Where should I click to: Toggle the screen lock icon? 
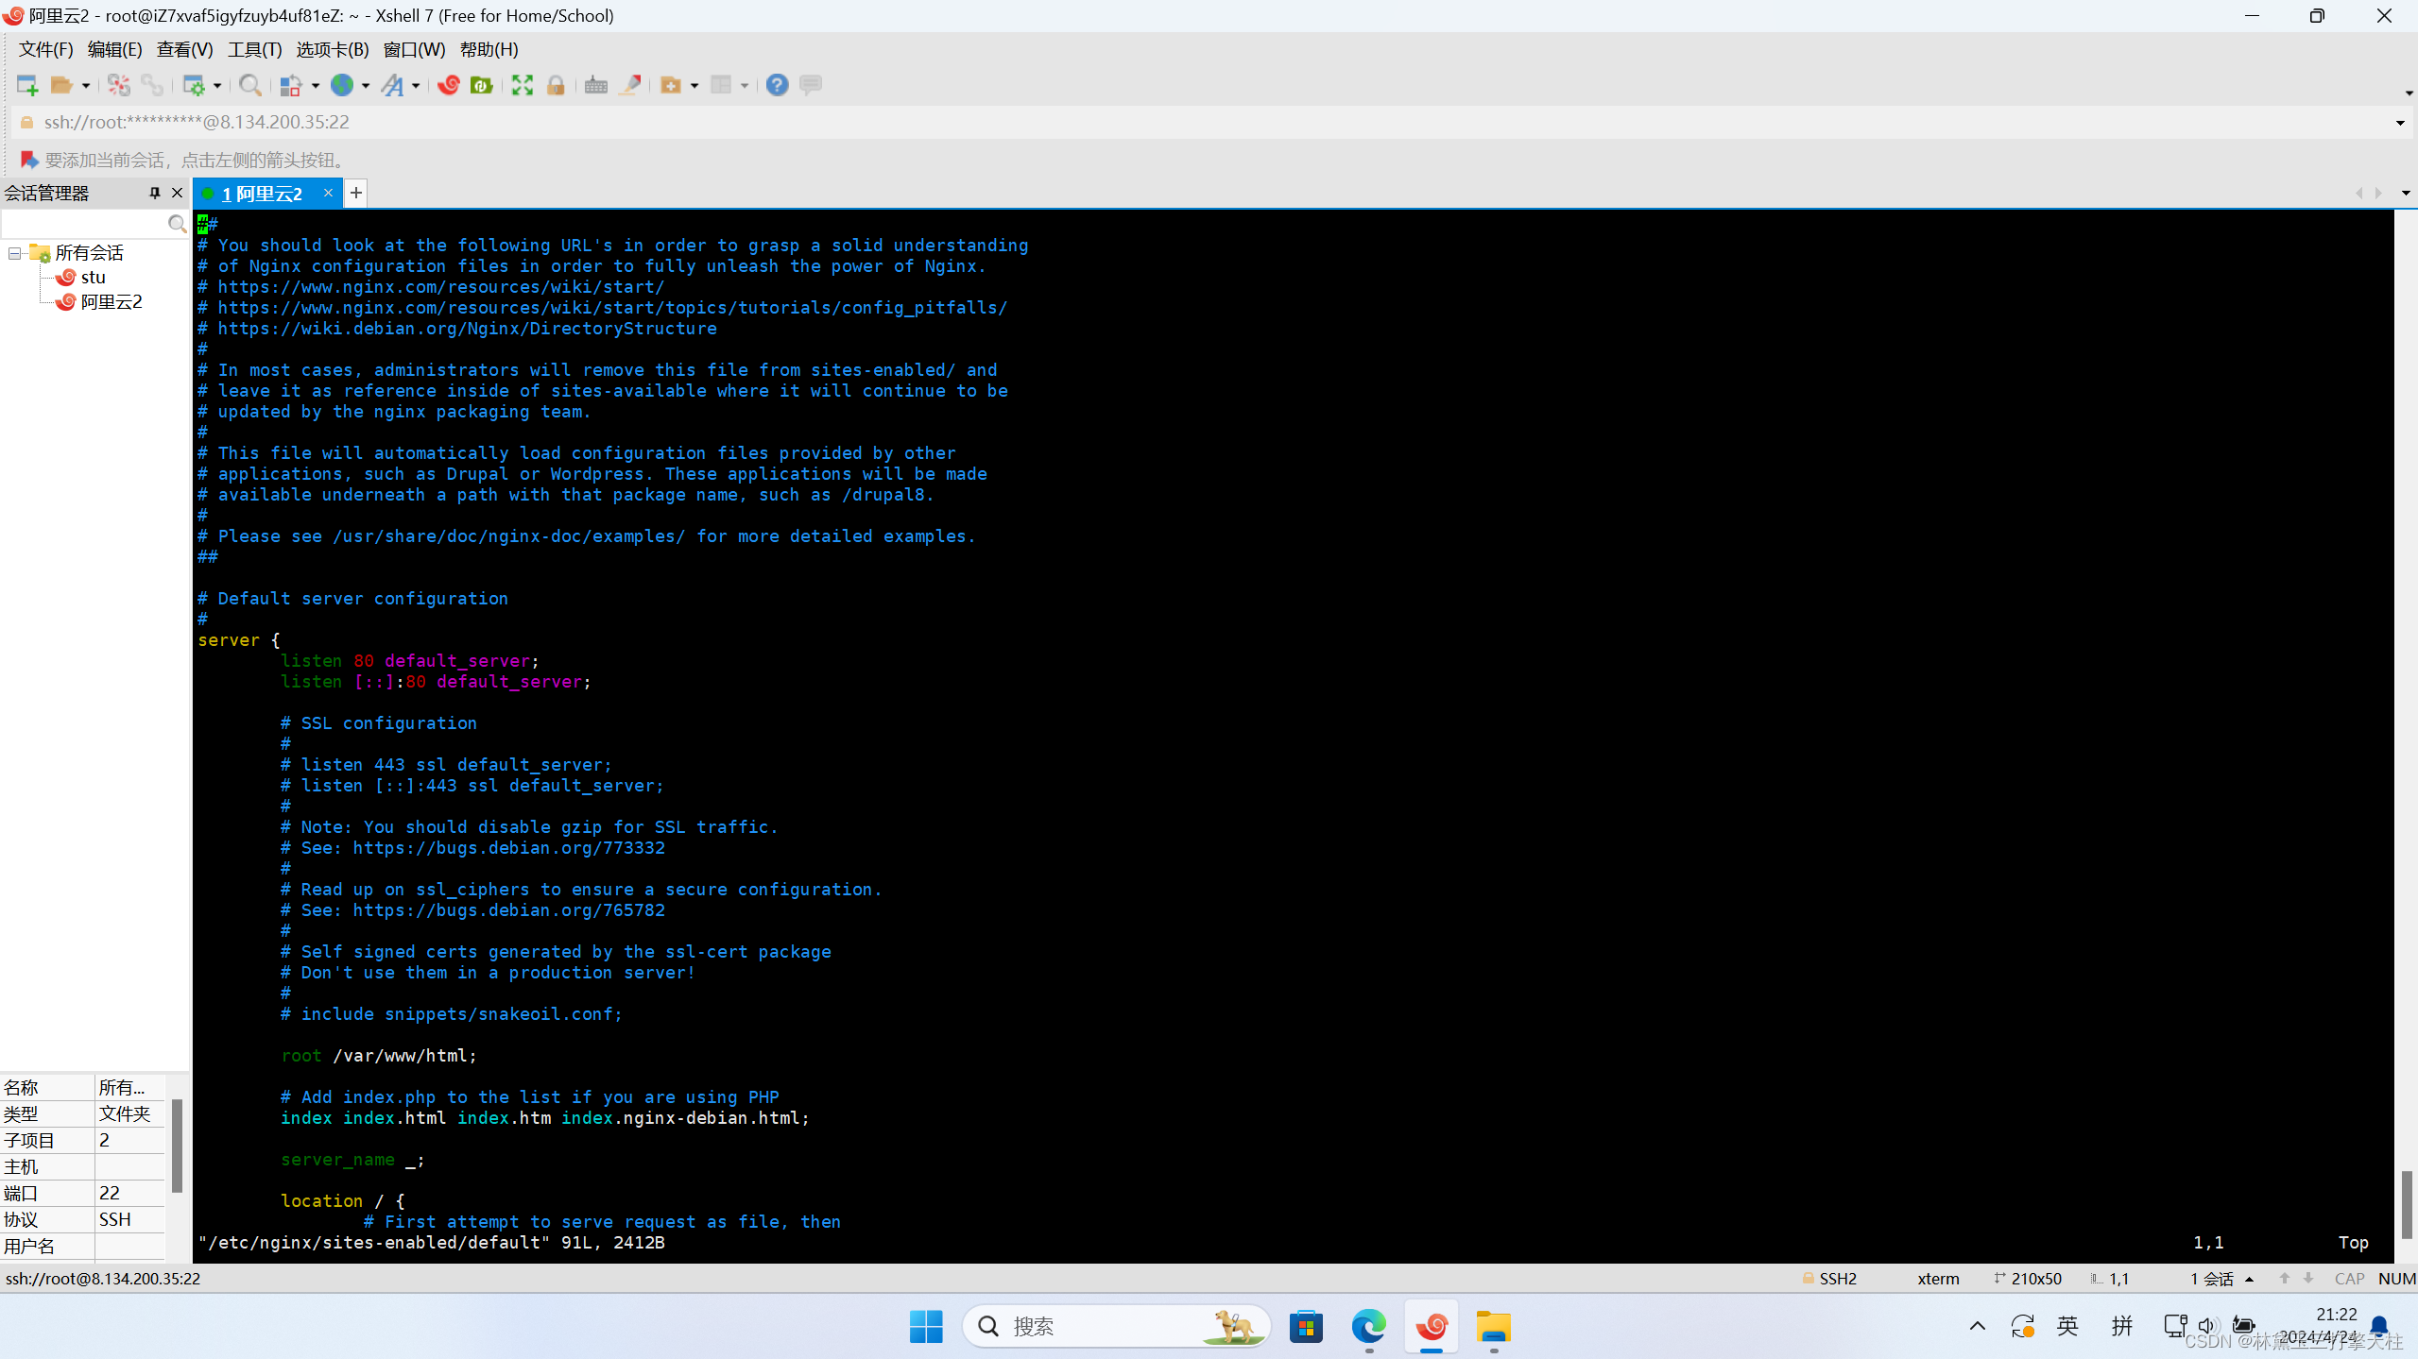coord(556,85)
